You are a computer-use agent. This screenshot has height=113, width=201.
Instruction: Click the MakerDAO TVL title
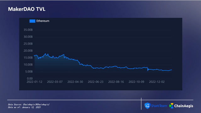[27, 9]
